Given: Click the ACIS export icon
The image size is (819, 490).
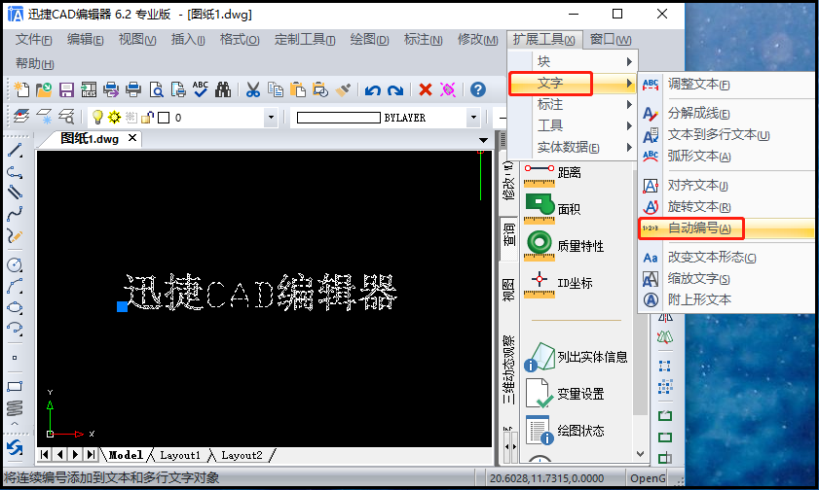Looking at the screenshot, I should [x=89, y=89].
